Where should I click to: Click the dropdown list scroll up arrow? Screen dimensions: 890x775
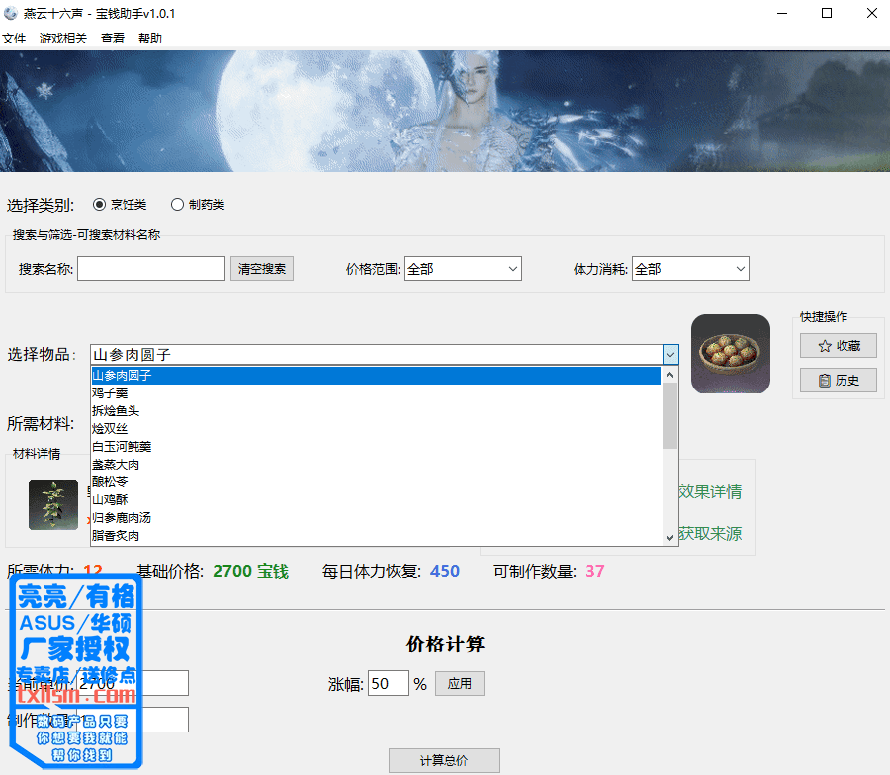(669, 375)
